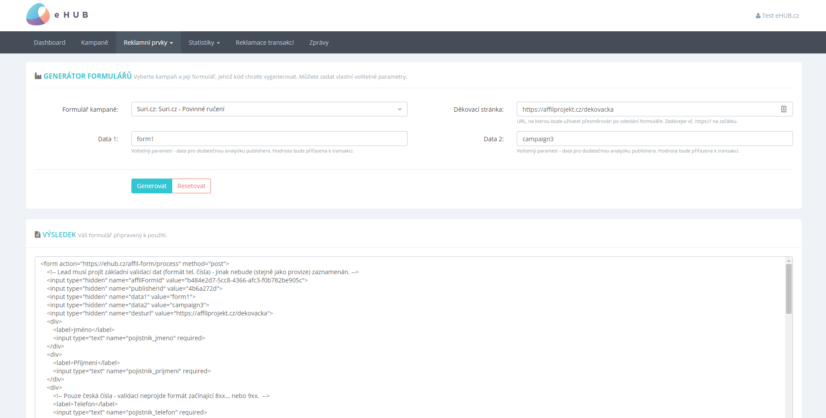
Task: Open the Zprávy menu item
Action: (x=319, y=43)
